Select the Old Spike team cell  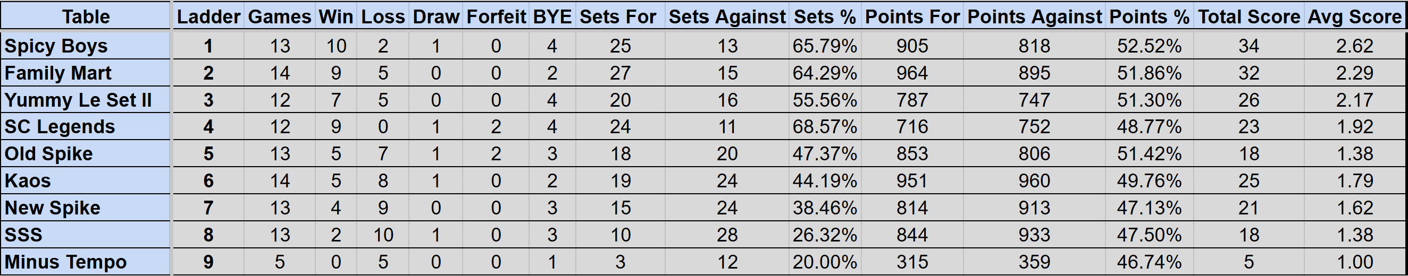[48, 154]
